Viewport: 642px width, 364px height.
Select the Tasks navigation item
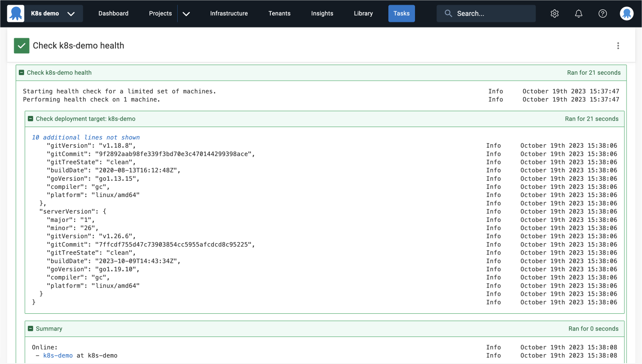(401, 13)
